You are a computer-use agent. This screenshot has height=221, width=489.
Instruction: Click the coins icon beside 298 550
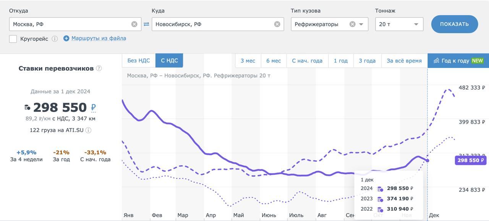tap(27, 108)
